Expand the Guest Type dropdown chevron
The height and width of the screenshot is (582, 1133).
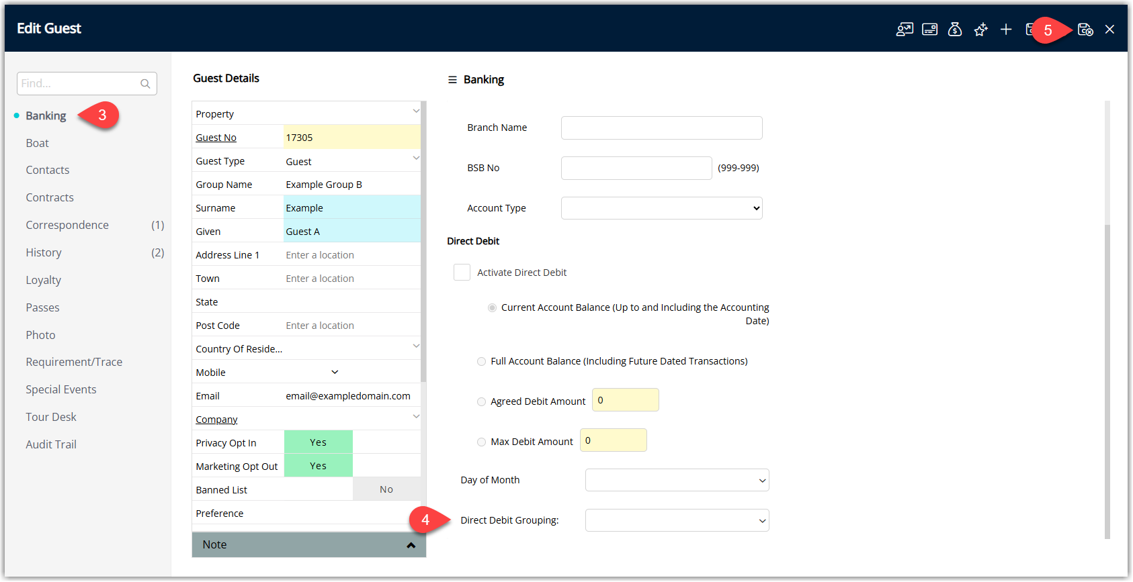[416, 158]
